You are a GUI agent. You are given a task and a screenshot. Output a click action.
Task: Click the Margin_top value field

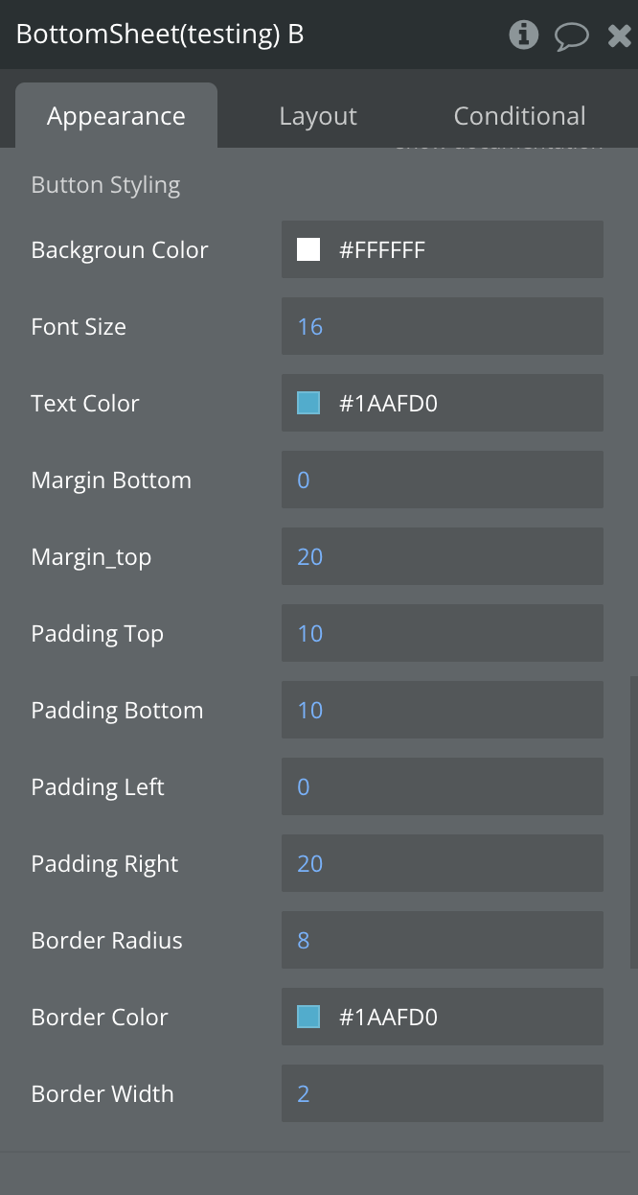point(442,557)
